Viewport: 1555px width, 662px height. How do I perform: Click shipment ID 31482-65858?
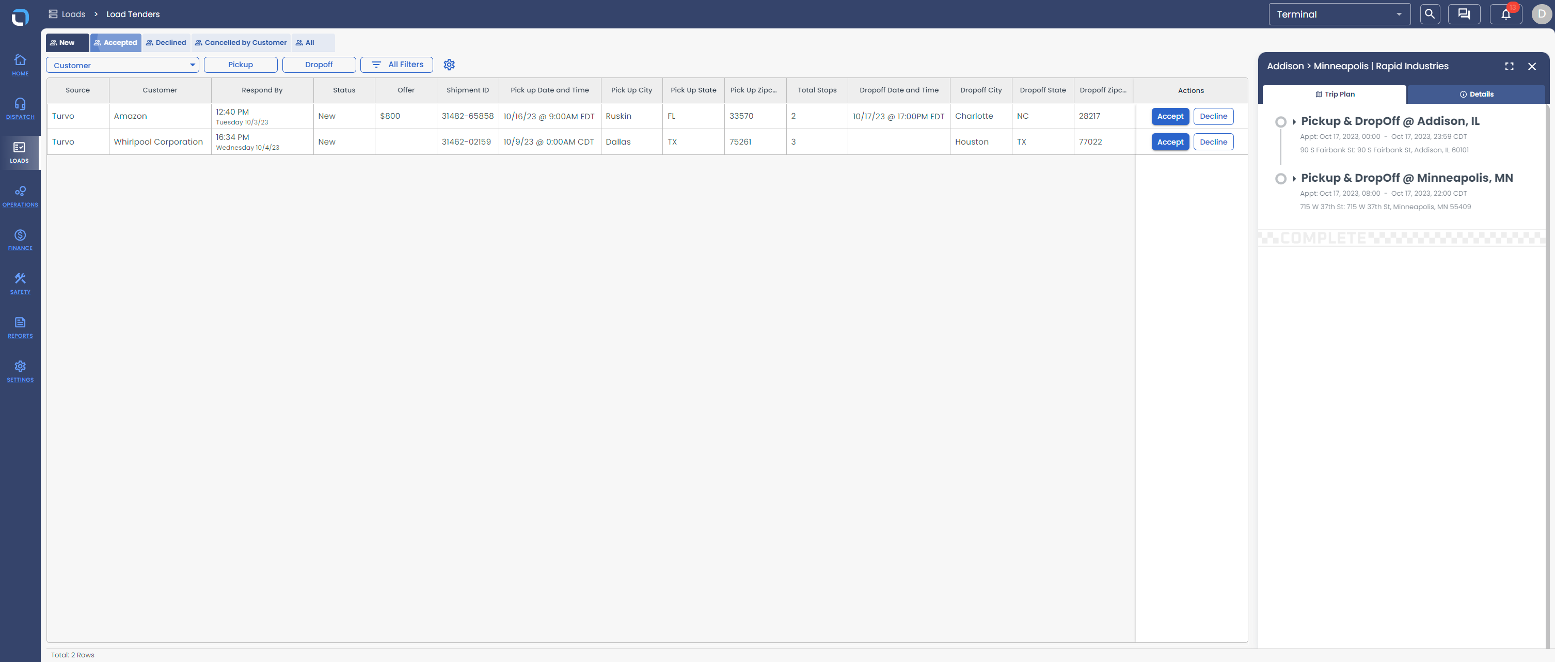468,116
